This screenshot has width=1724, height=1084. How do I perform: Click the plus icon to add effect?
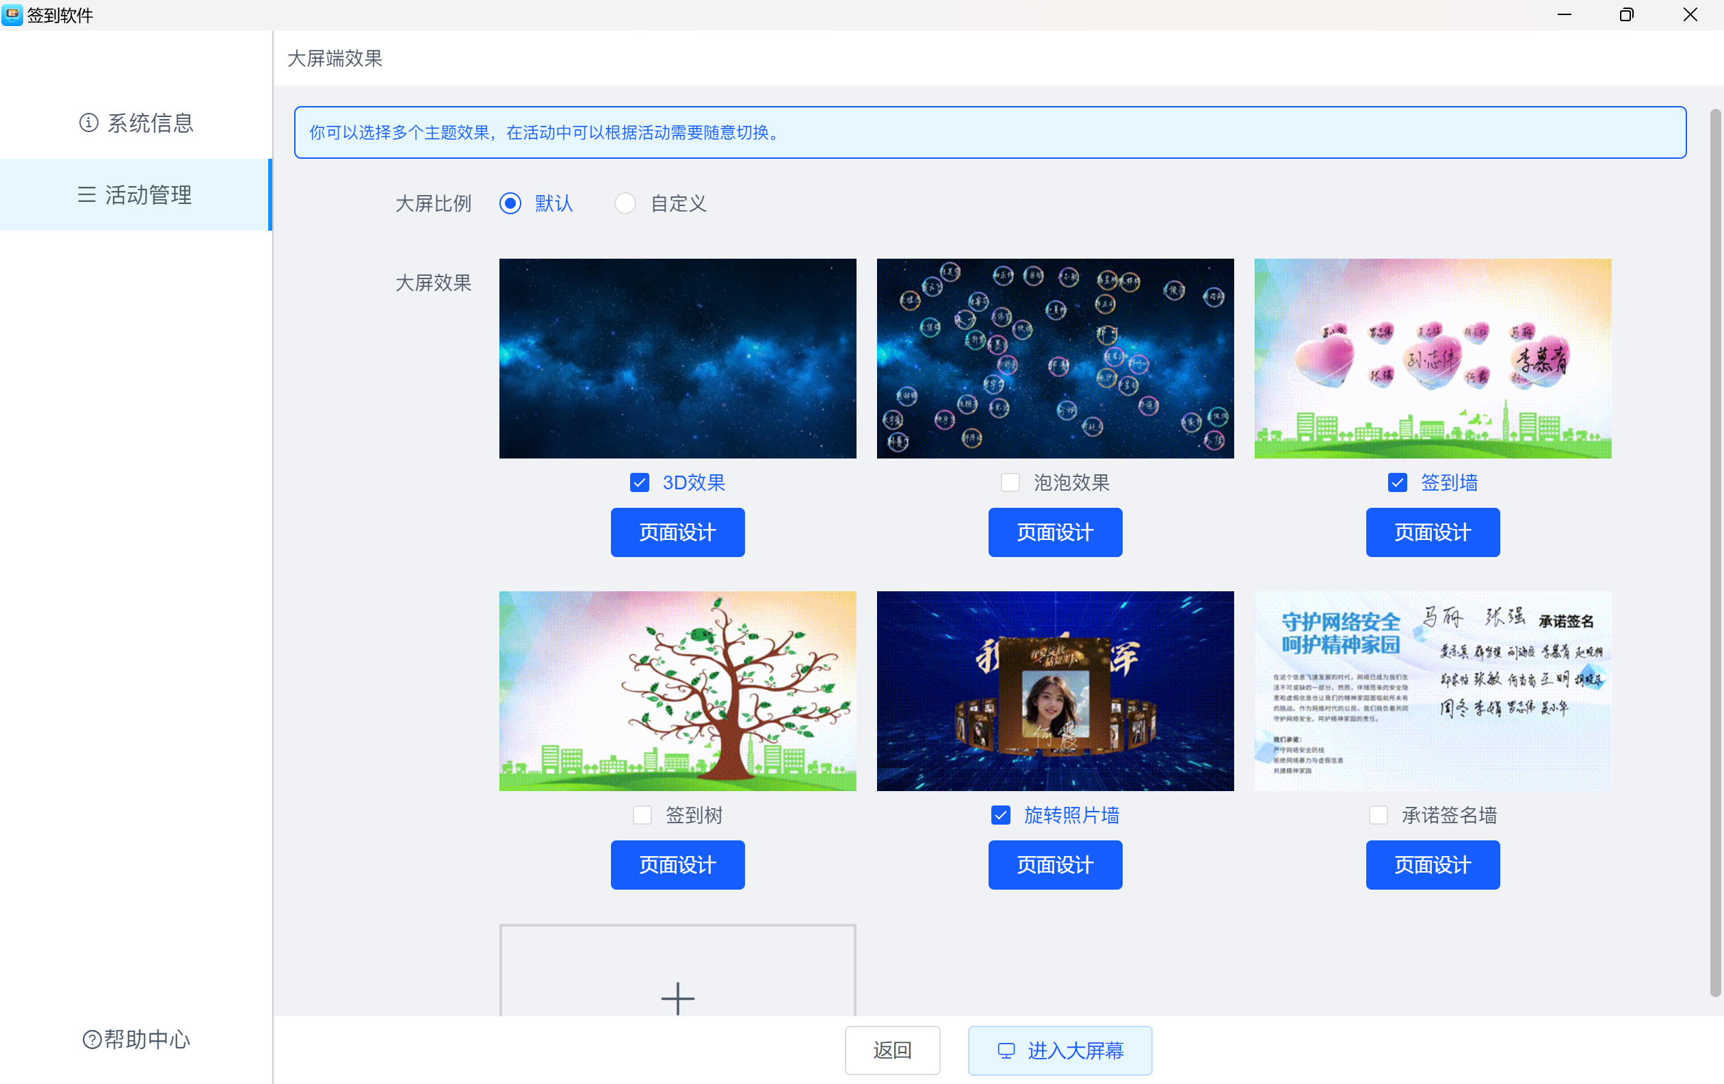coord(677,997)
